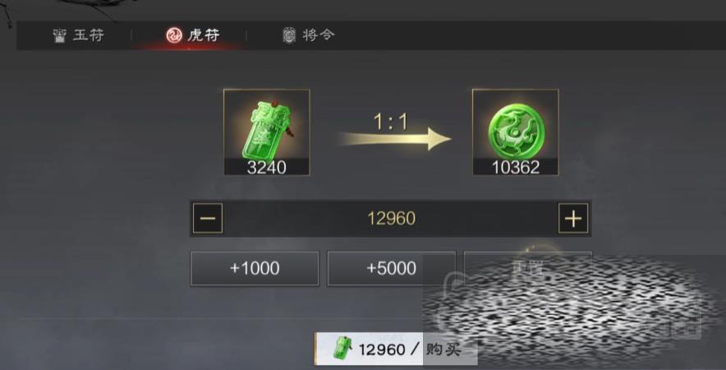This screenshot has height=370, width=726.
Task: Decrease the quantity with the minus button
Action: (208, 218)
